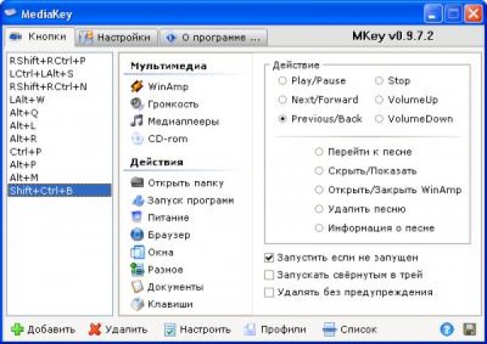Select highlighted hotkey Shift+Ctrl+B

(59, 191)
